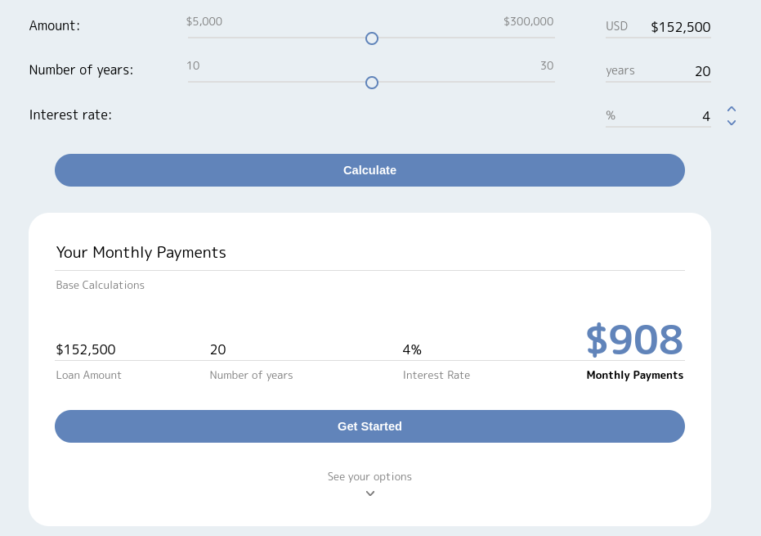The width and height of the screenshot is (761, 536).
Task: Expand options using the downward chevron
Action: 369,493
